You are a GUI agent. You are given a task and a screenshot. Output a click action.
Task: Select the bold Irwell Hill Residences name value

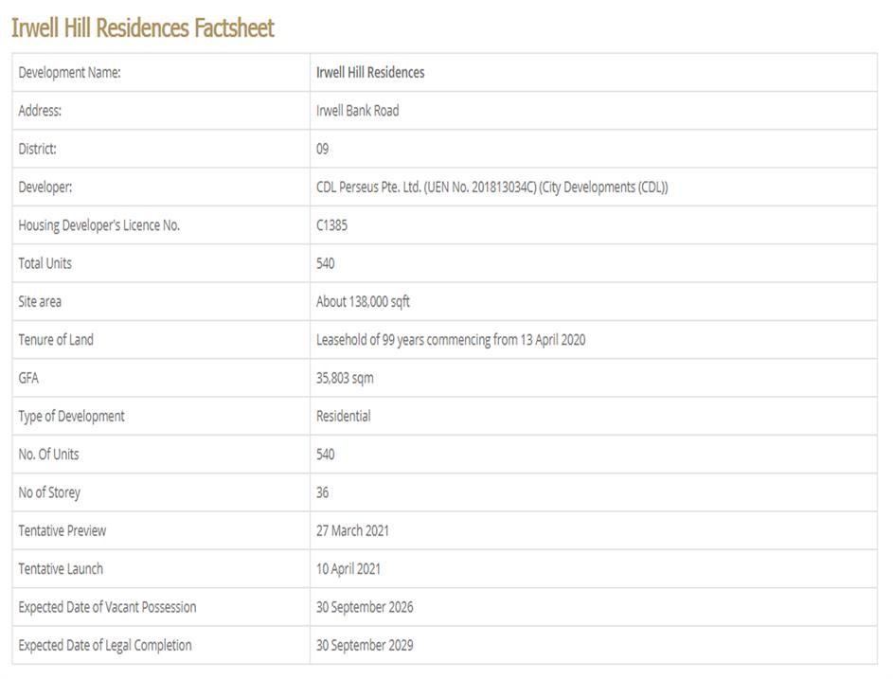(370, 72)
